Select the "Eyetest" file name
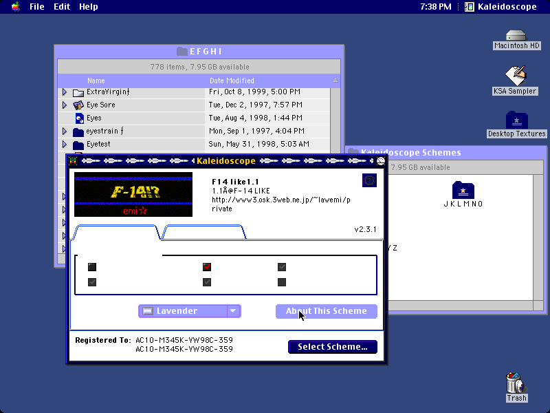 coord(98,145)
